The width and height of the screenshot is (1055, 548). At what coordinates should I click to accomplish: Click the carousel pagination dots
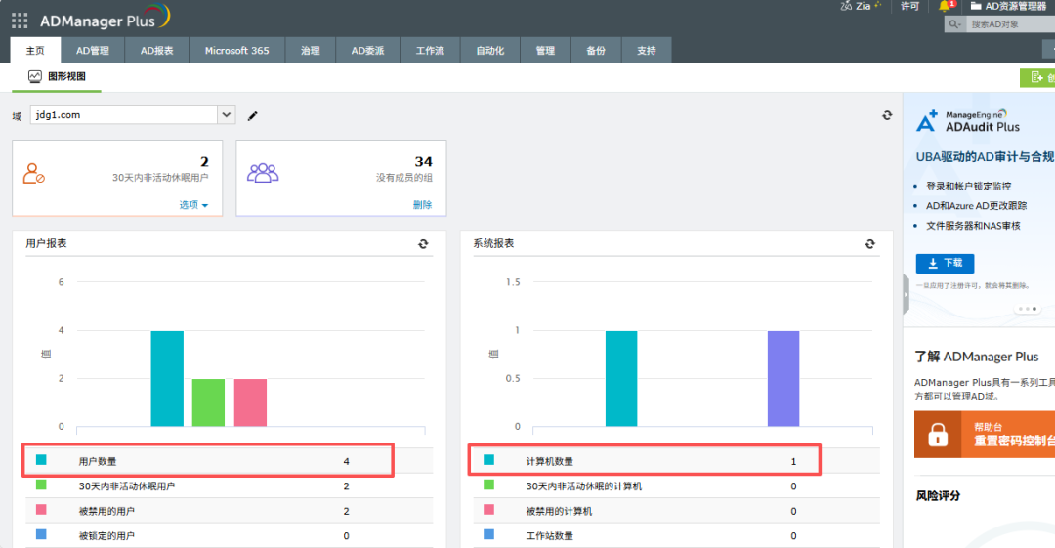[1027, 309]
